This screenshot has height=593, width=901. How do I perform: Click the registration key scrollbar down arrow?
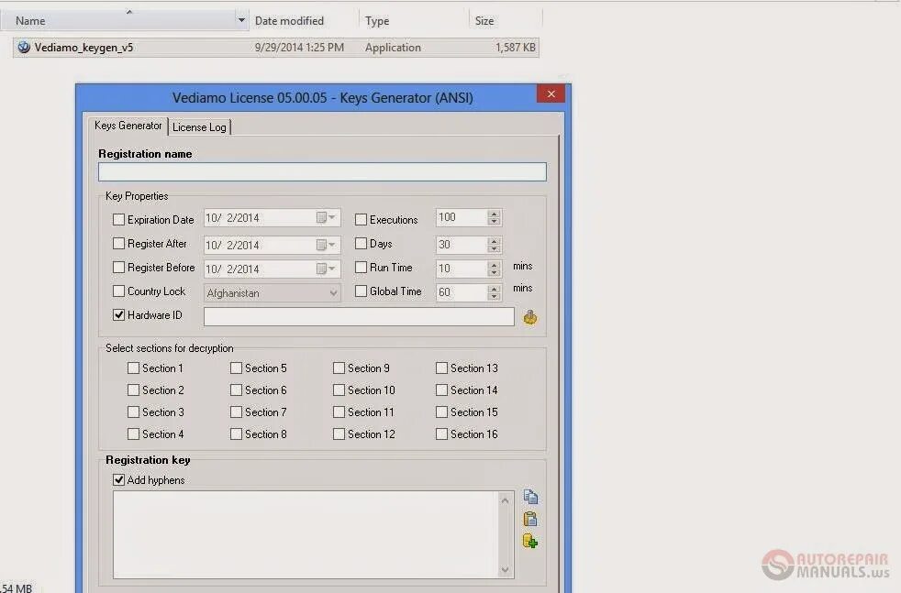point(505,569)
